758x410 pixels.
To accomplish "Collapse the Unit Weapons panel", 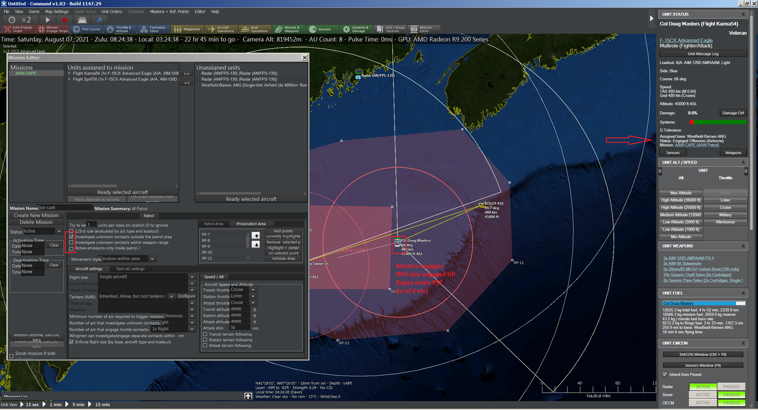I will click(743, 246).
